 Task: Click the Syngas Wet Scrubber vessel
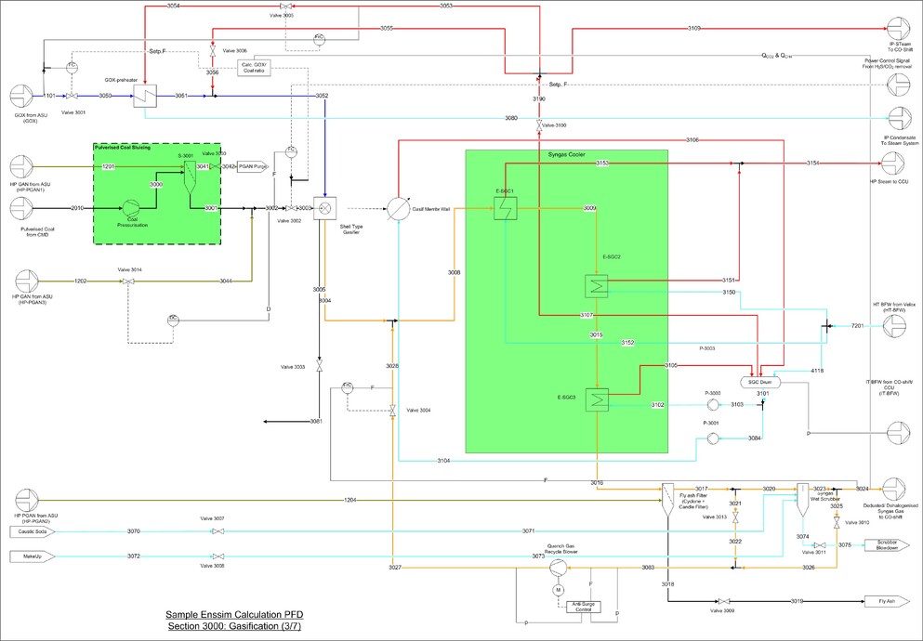(x=803, y=501)
